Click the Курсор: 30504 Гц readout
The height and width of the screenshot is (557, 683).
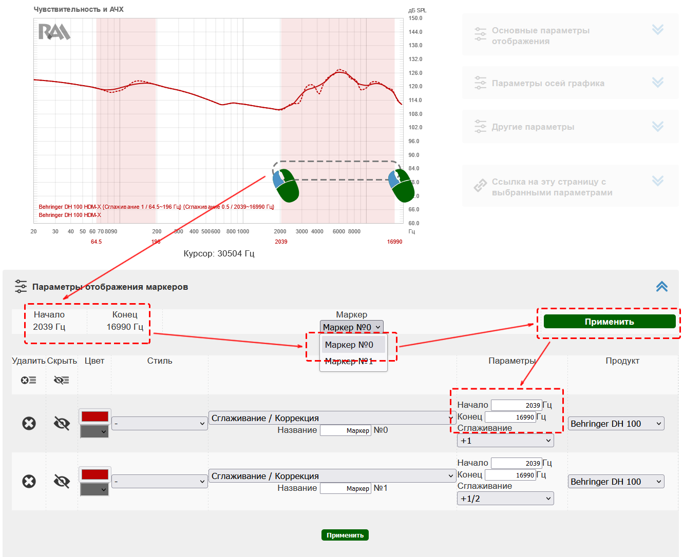pyautogui.click(x=219, y=253)
